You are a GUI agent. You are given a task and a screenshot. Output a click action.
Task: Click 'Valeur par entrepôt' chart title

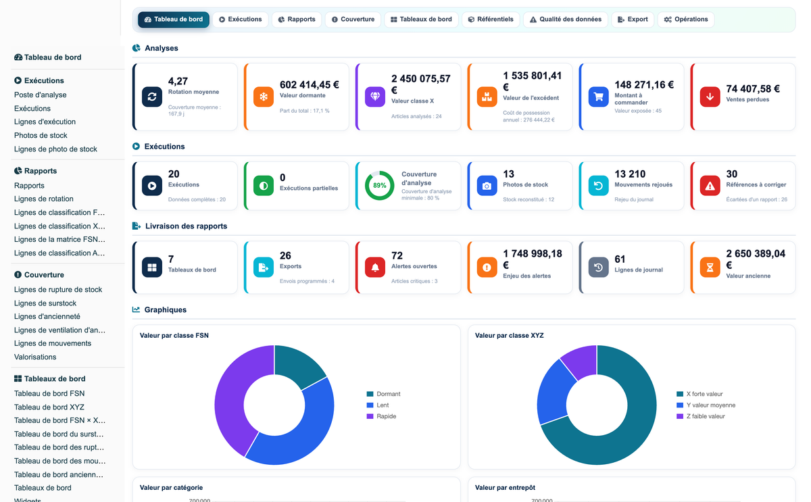[506, 487]
